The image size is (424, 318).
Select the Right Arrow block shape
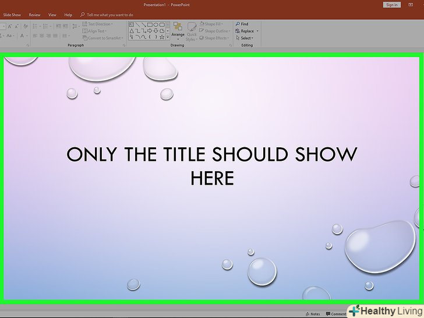150,31
